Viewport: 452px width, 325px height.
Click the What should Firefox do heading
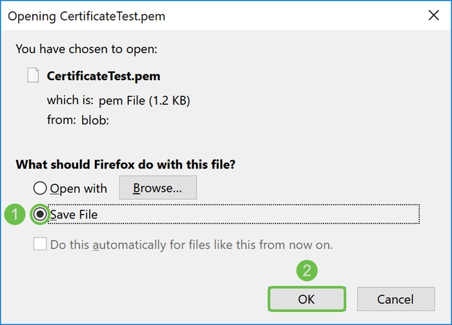pyautogui.click(x=125, y=165)
